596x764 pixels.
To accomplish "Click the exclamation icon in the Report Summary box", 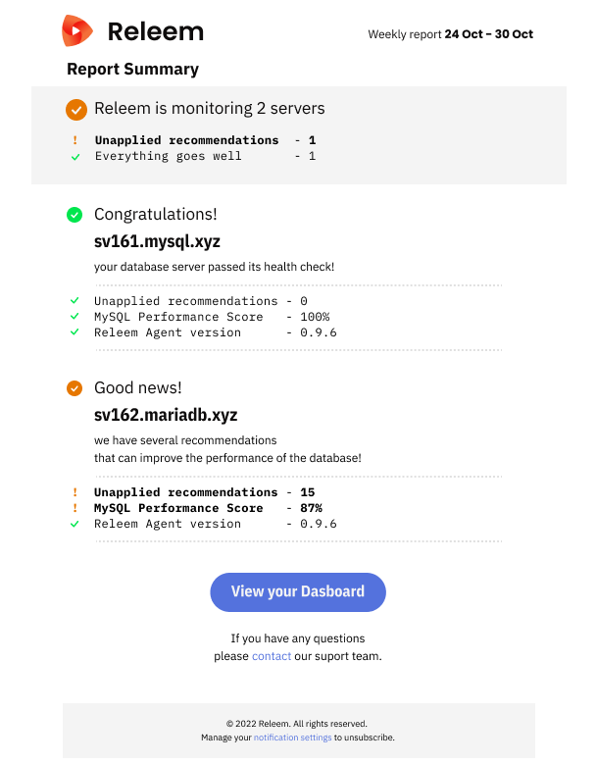I will pyautogui.click(x=74, y=140).
